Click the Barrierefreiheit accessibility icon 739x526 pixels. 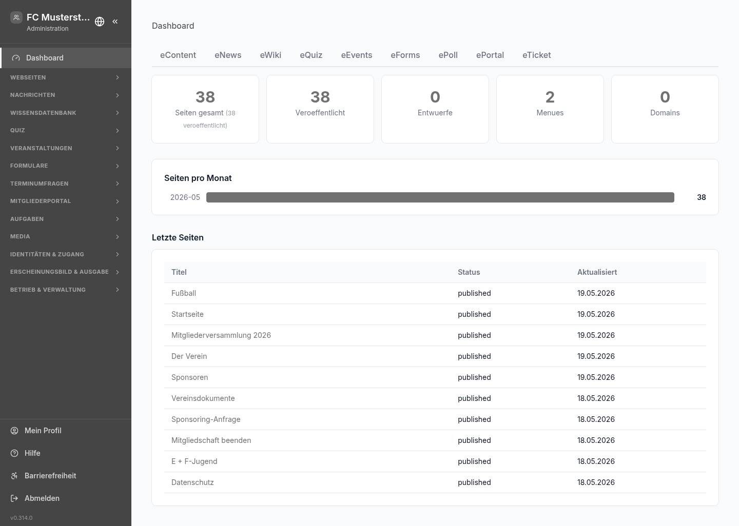(14, 476)
